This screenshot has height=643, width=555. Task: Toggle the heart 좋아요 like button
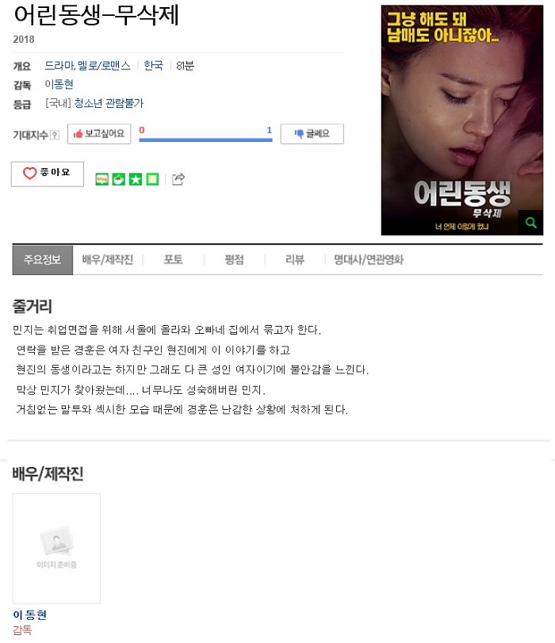coord(48,174)
